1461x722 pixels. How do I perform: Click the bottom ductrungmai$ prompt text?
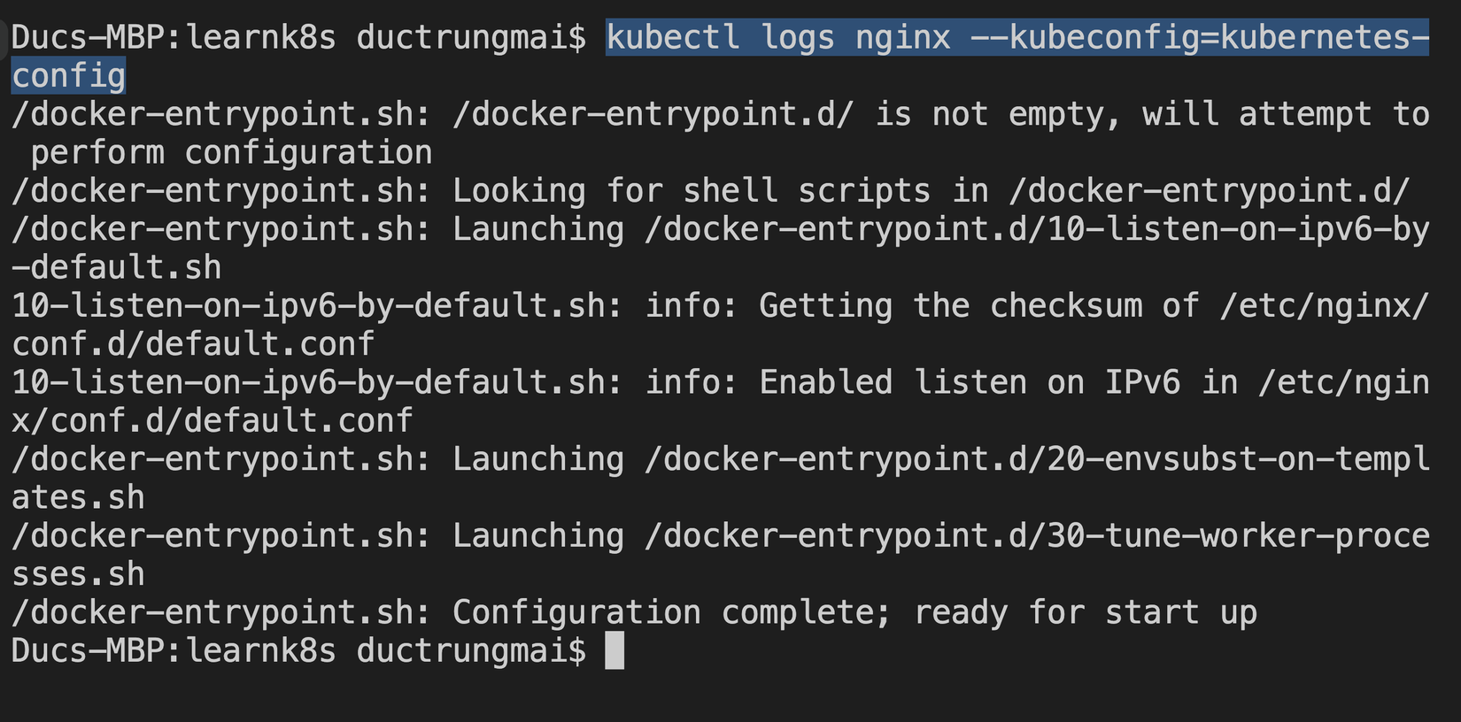pyautogui.click(x=471, y=651)
